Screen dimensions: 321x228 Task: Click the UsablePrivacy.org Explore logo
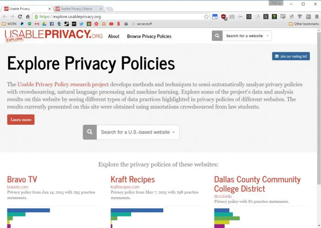[x=54, y=35]
